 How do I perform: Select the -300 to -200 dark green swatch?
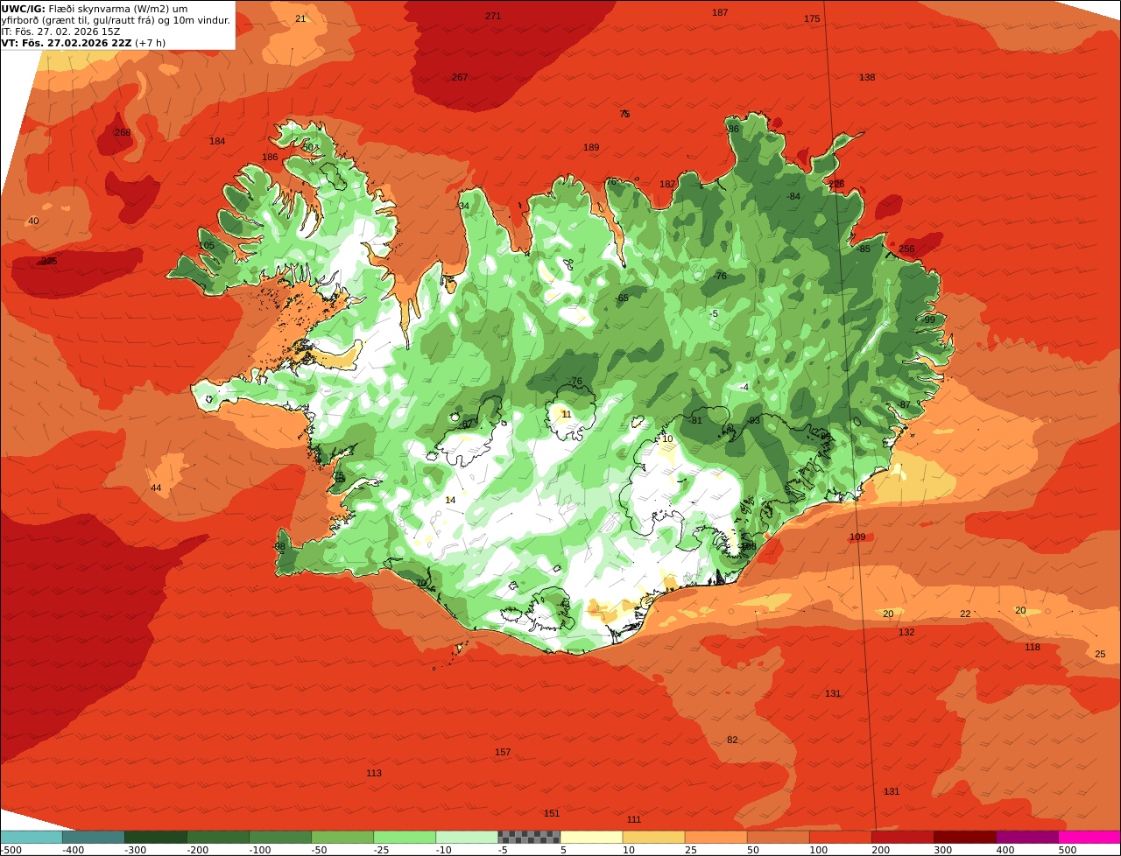[155, 837]
